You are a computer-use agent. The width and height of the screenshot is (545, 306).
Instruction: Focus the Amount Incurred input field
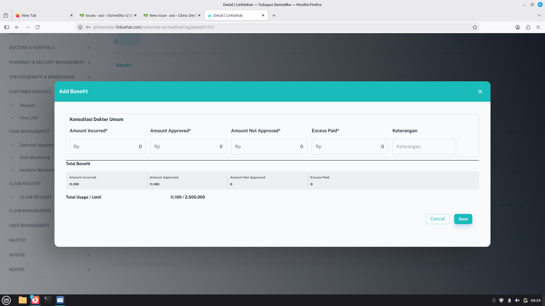(x=108, y=147)
